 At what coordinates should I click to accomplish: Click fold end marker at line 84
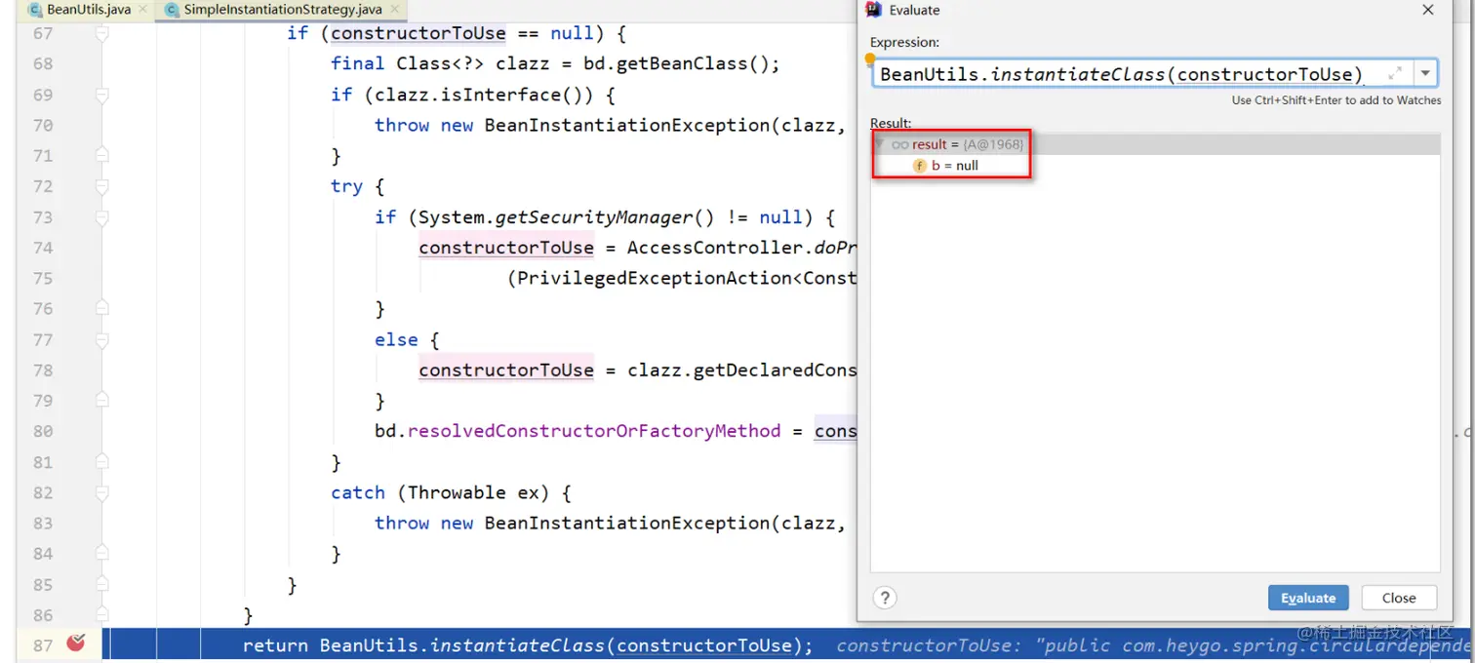tap(101, 553)
